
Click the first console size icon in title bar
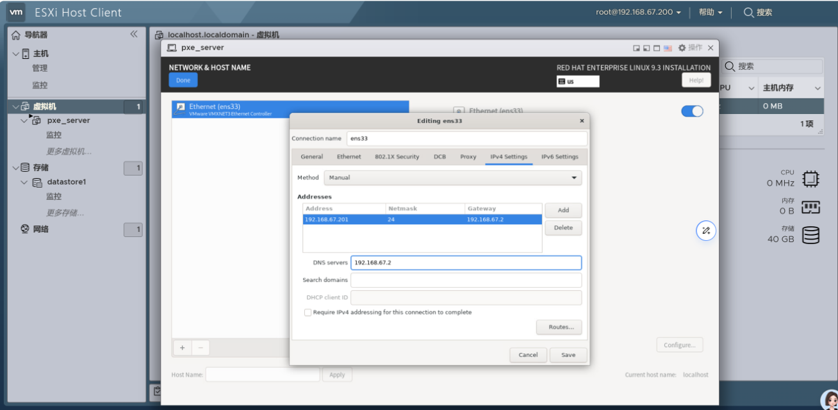(x=636, y=48)
